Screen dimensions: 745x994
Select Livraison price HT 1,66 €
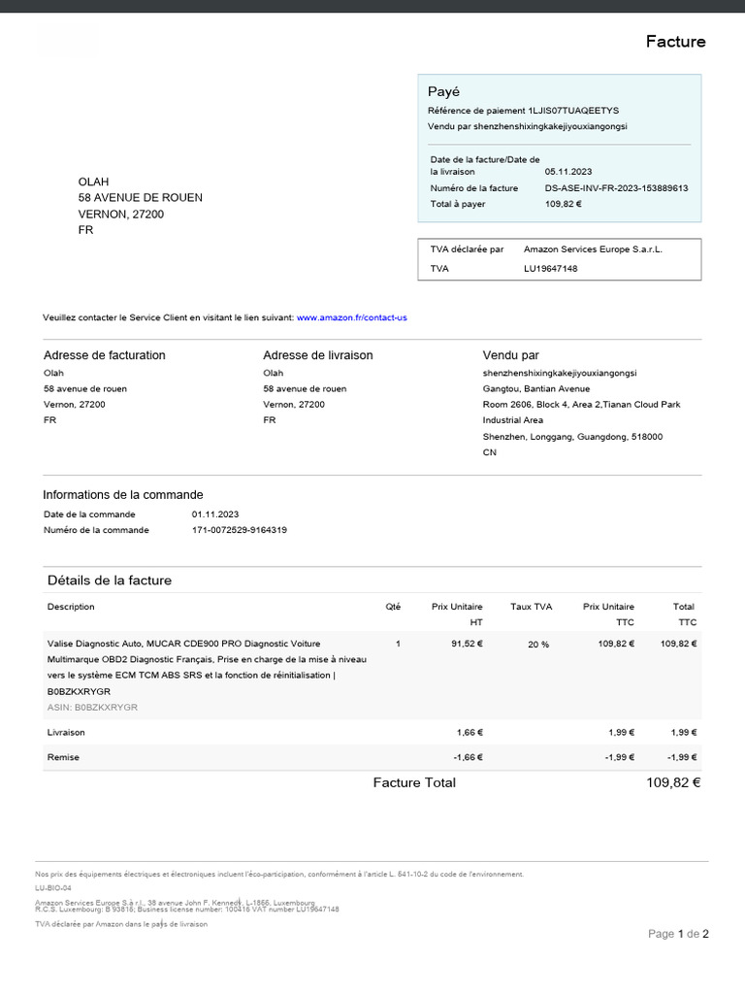click(x=470, y=733)
